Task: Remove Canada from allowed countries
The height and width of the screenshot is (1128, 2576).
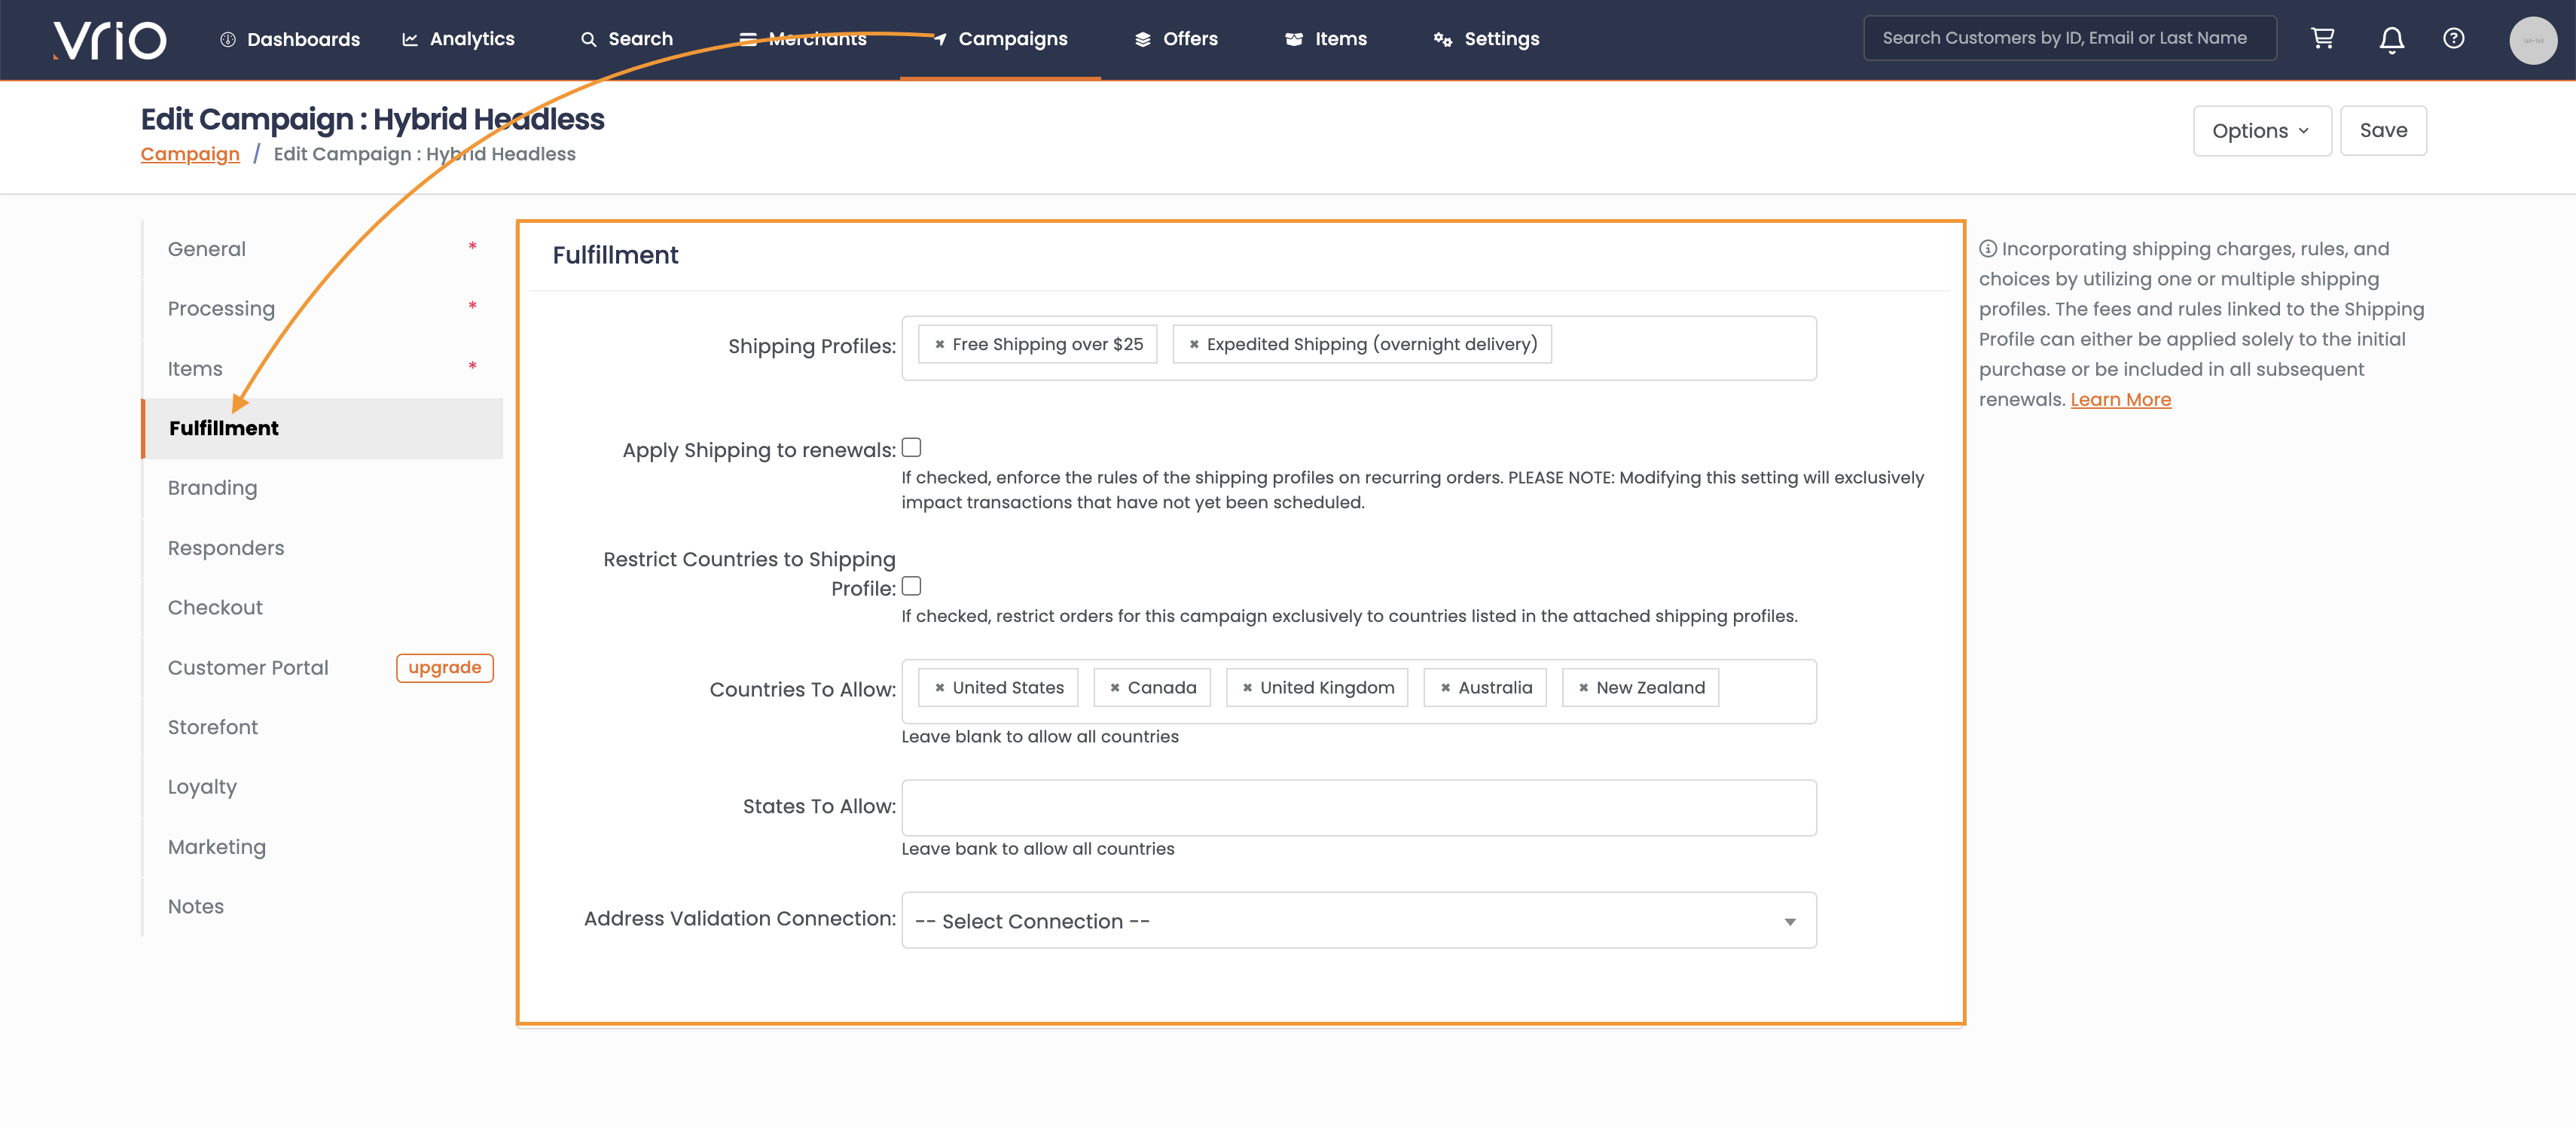Action: click(1114, 688)
